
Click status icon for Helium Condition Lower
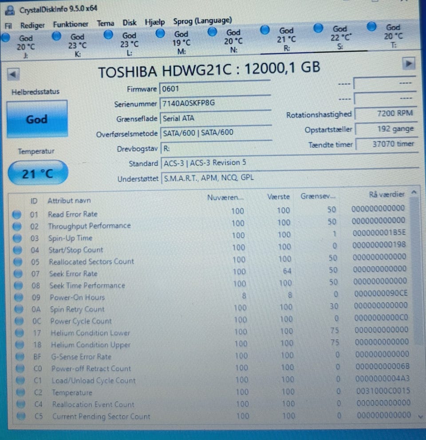tap(20, 332)
